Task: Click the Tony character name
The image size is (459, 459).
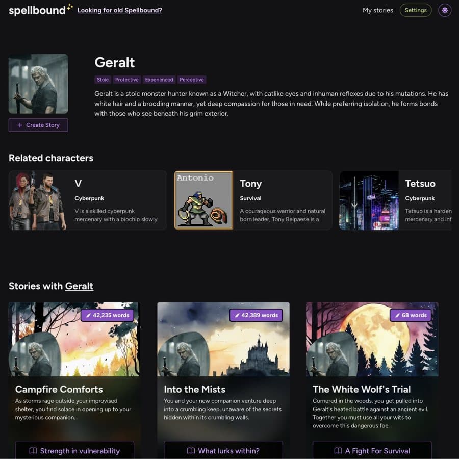Action: pos(250,184)
